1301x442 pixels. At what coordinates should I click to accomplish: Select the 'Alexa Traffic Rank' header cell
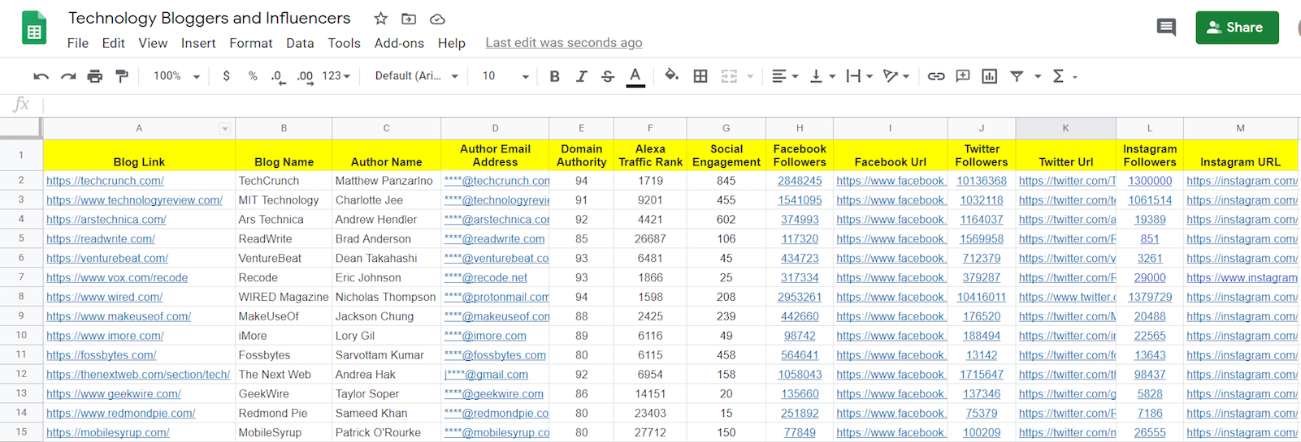pyautogui.click(x=650, y=155)
